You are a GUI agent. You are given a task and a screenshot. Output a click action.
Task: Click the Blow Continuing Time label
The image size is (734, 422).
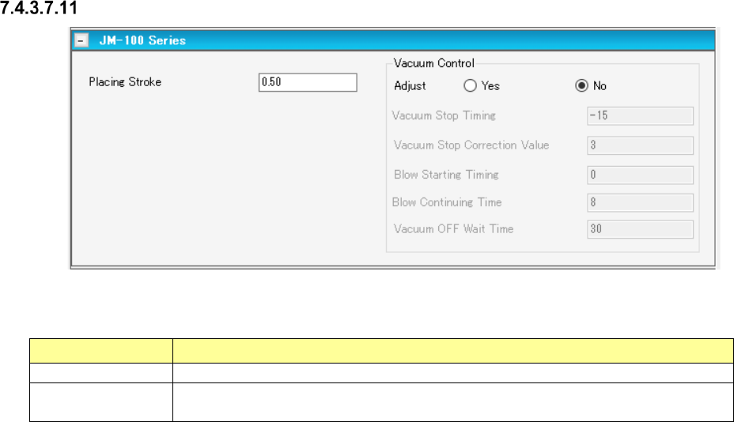[x=447, y=202]
